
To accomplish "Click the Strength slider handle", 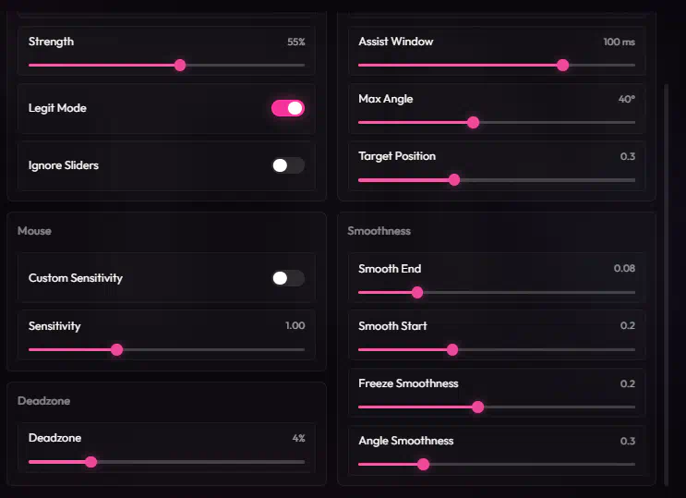I will pos(180,66).
